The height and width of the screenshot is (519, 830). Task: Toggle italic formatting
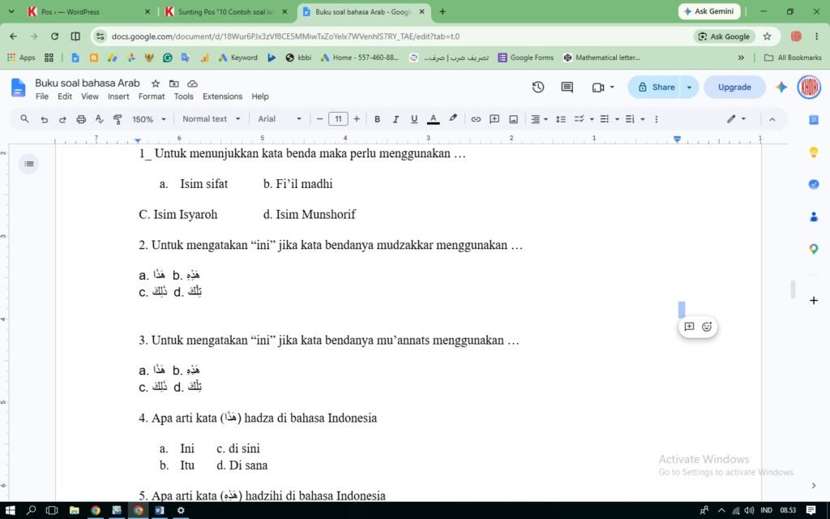[x=396, y=119]
